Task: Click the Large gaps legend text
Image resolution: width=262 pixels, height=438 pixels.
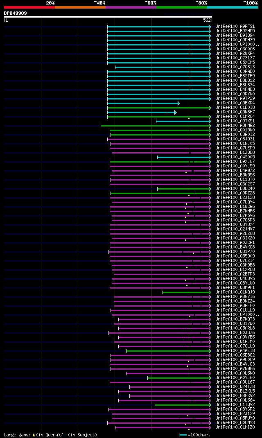Action: [x=50, y=435]
